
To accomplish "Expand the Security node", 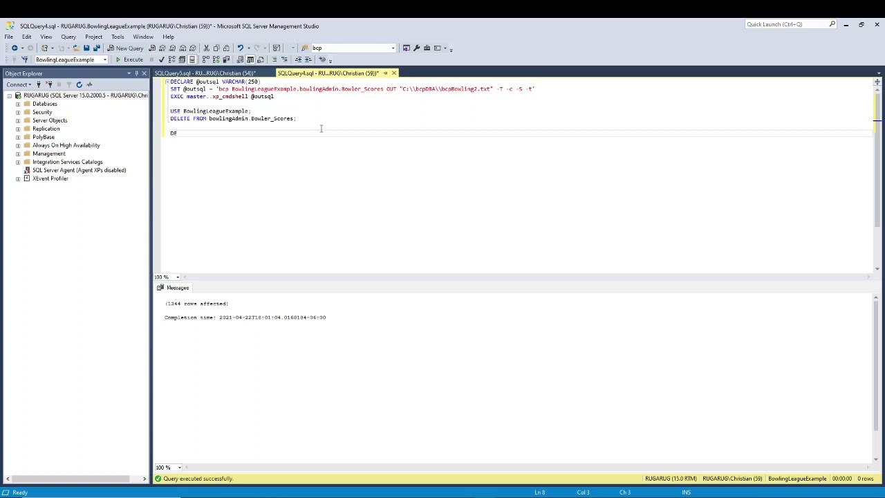I will click(18, 112).
